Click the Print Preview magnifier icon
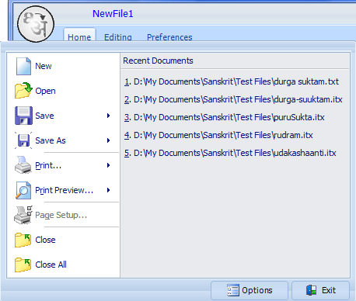Image resolution: width=356 pixels, height=301 pixels. (23, 190)
